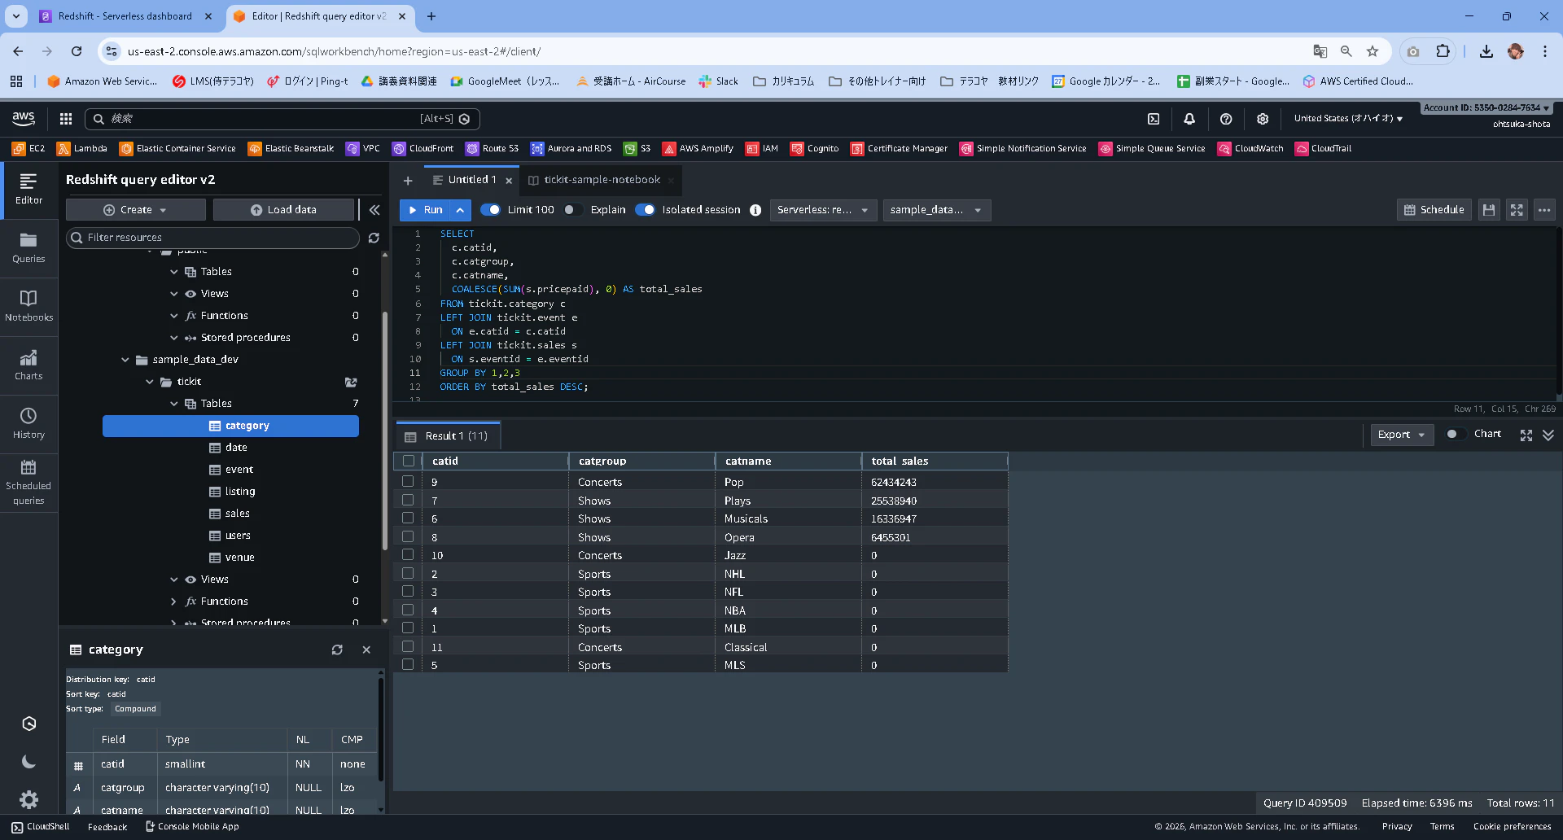Image resolution: width=1563 pixels, height=840 pixels.
Task: Check the row for Musicals
Action: click(408, 518)
